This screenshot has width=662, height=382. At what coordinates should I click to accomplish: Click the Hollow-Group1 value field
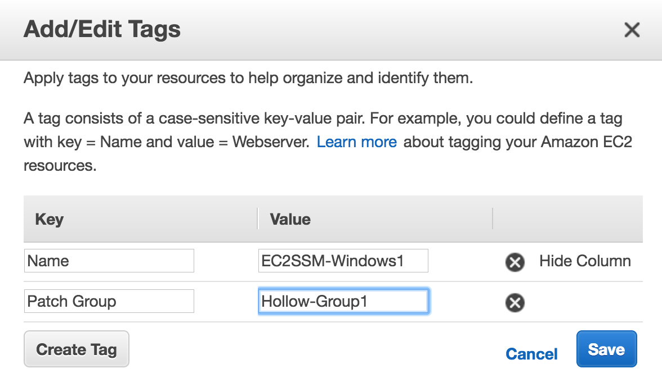(x=343, y=302)
